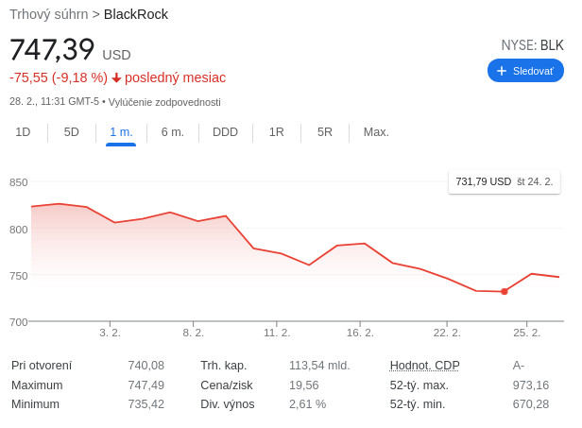Click the 16. 2. date axis label
The image size is (582, 428).
coord(360,333)
